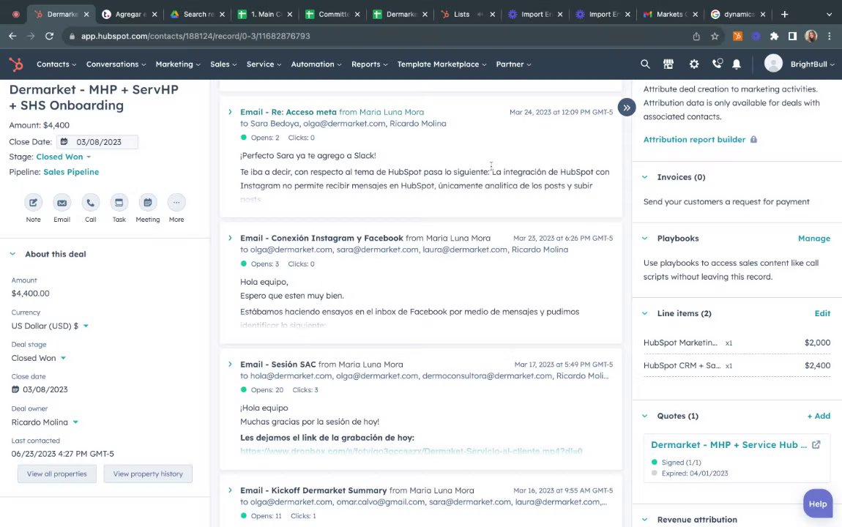This screenshot has width=842, height=527.
Task: Open the Sales menu
Action: coord(223,64)
